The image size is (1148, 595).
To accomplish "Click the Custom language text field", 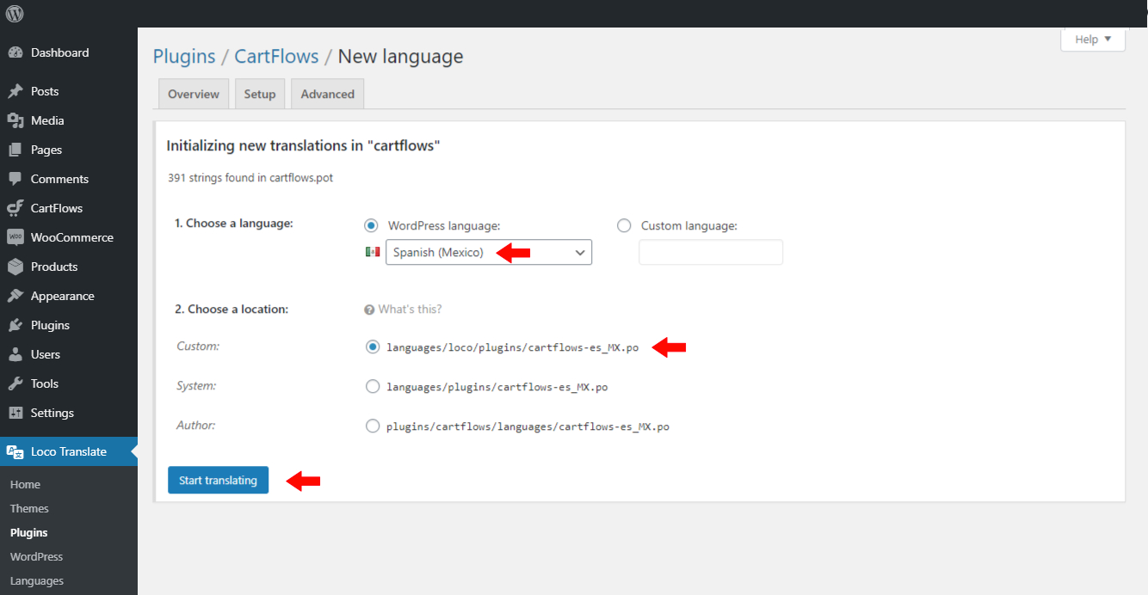I will click(x=710, y=252).
